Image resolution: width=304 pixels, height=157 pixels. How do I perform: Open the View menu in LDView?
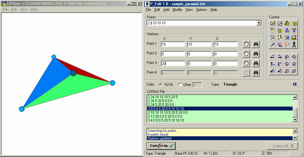[23, 9]
